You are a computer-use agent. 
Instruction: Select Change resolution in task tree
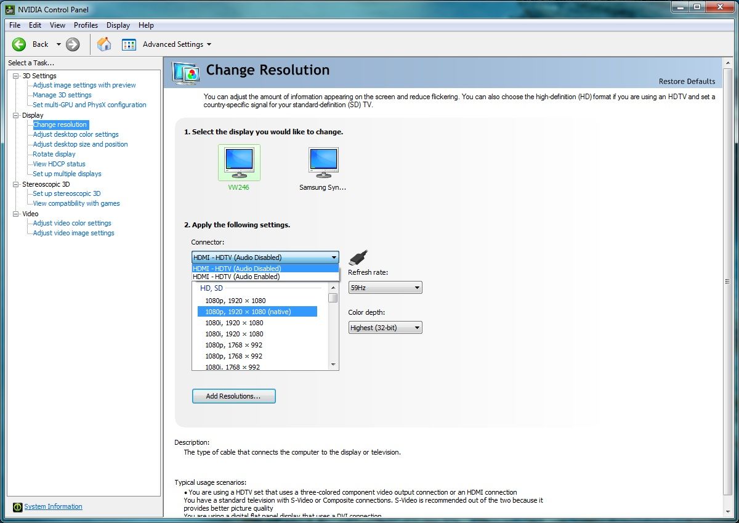point(60,124)
